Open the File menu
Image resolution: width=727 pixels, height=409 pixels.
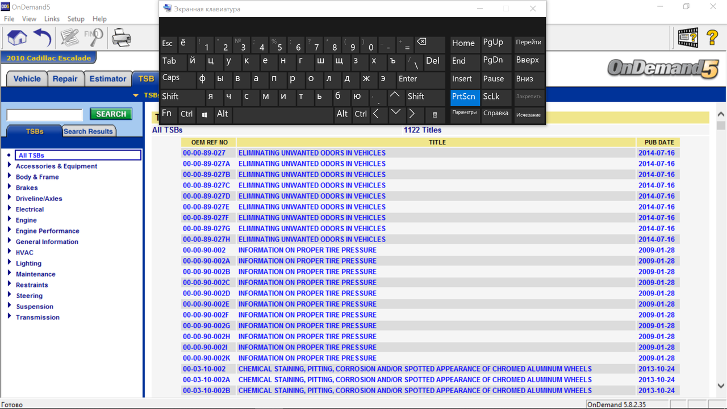point(9,19)
